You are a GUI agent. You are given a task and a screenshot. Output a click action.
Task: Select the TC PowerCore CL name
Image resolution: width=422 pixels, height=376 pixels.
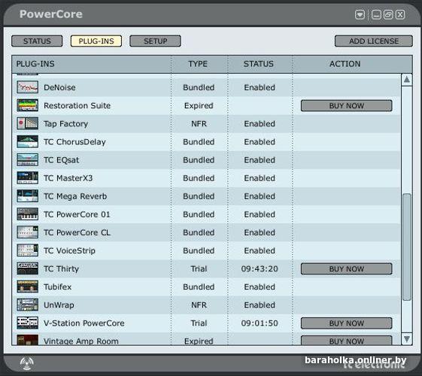tap(77, 232)
